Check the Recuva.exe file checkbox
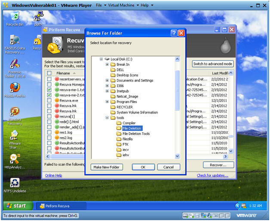Image resolution: width=270 pixels, height=221 pixels. tap(49, 101)
